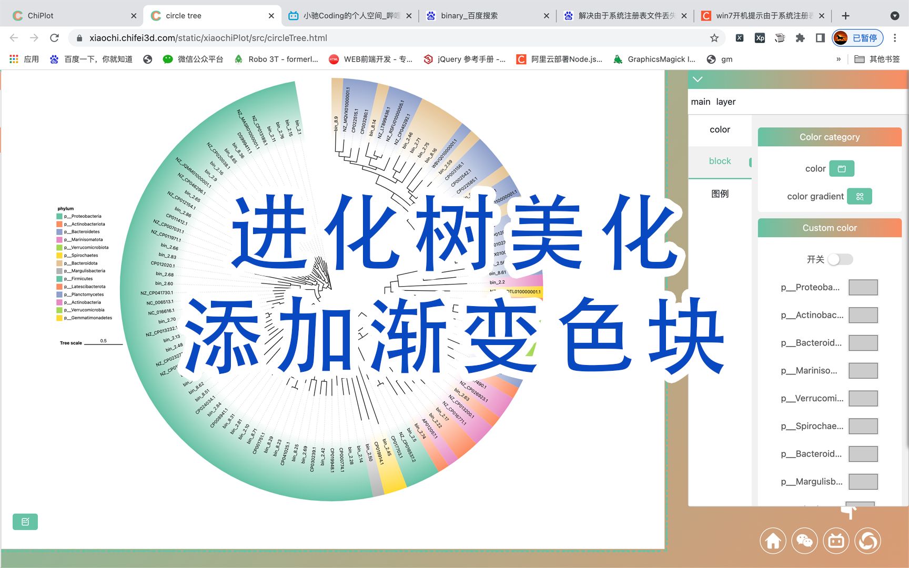
Task: Click the X extension icon
Action: (x=740, y=38)
